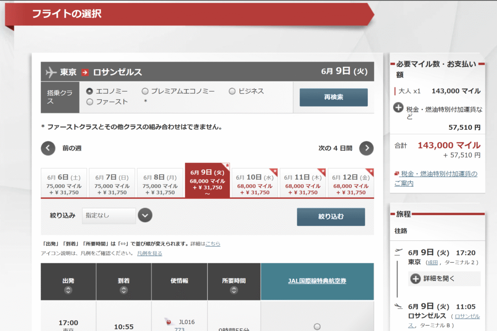This screenshot has height=331, width=497.
Task: Select the エコノミー class radio button
Action: tap(90, 91)
